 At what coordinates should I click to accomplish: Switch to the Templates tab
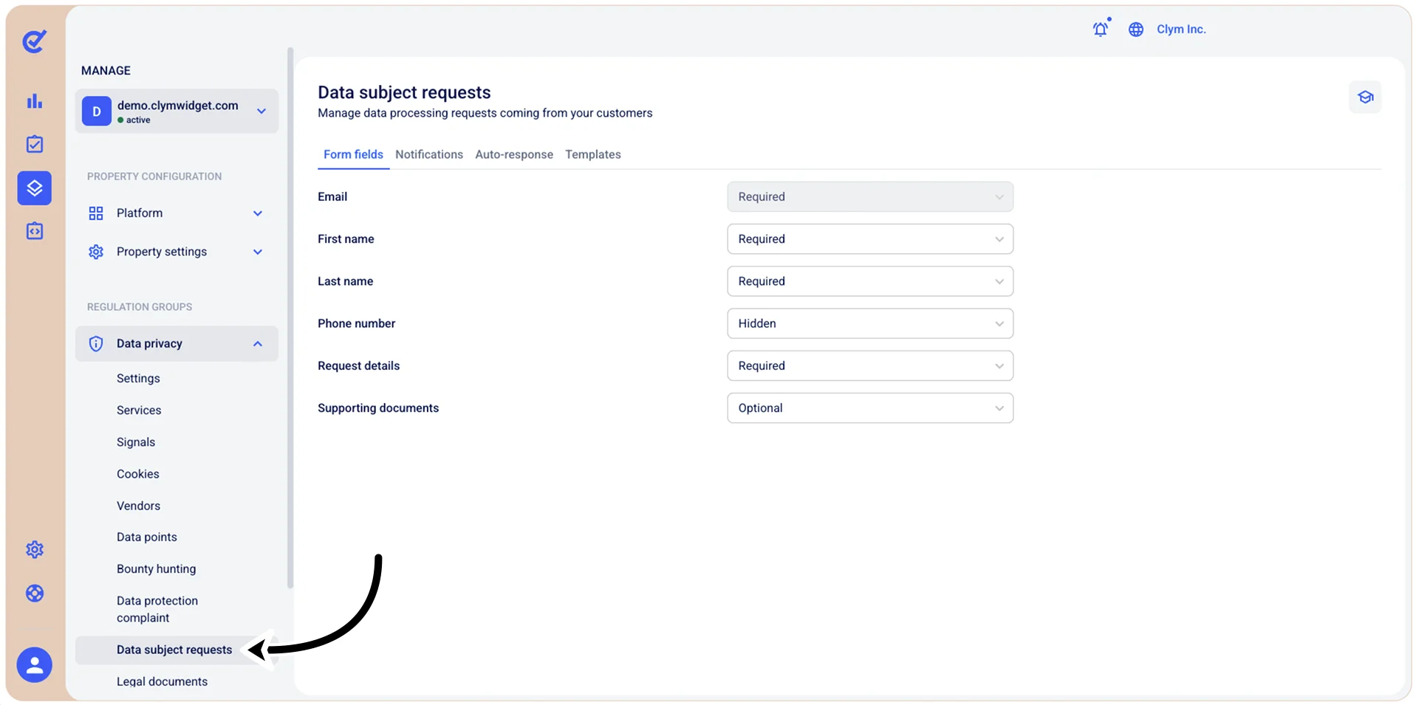[x=593, y=154]
